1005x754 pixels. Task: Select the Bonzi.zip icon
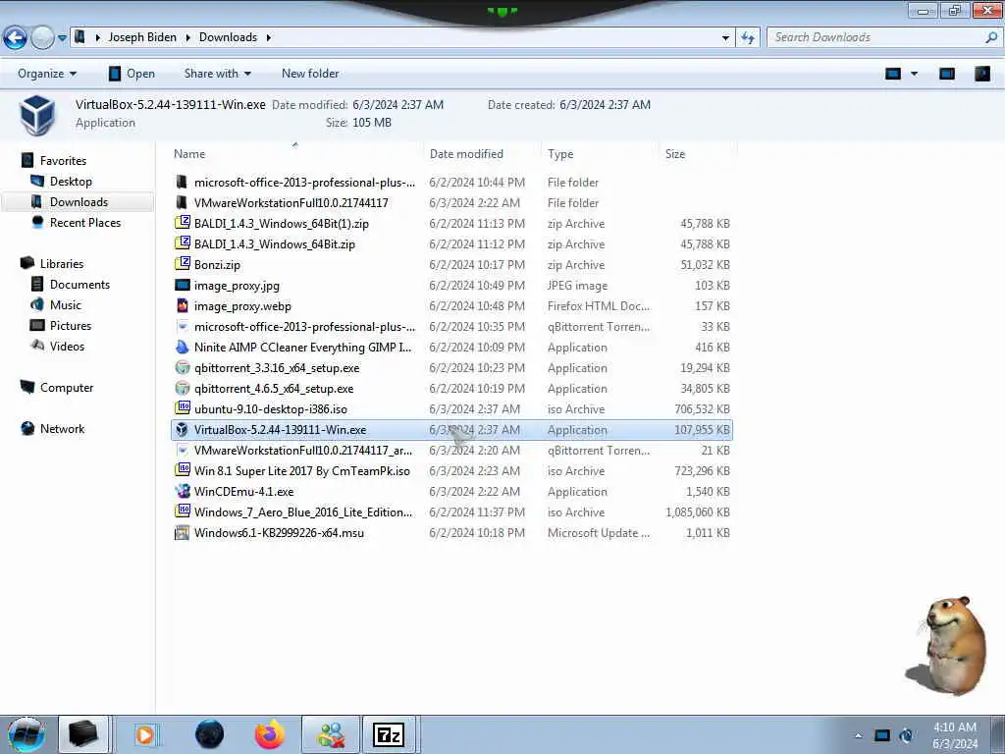point(182,264)
